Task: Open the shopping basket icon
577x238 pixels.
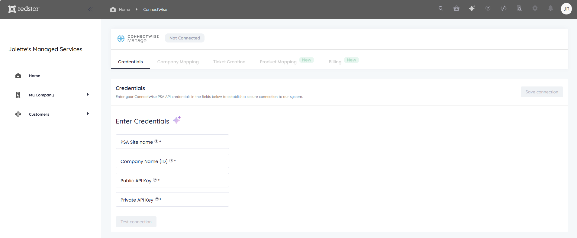Action: pyautogui.click(x=456, y=8)
